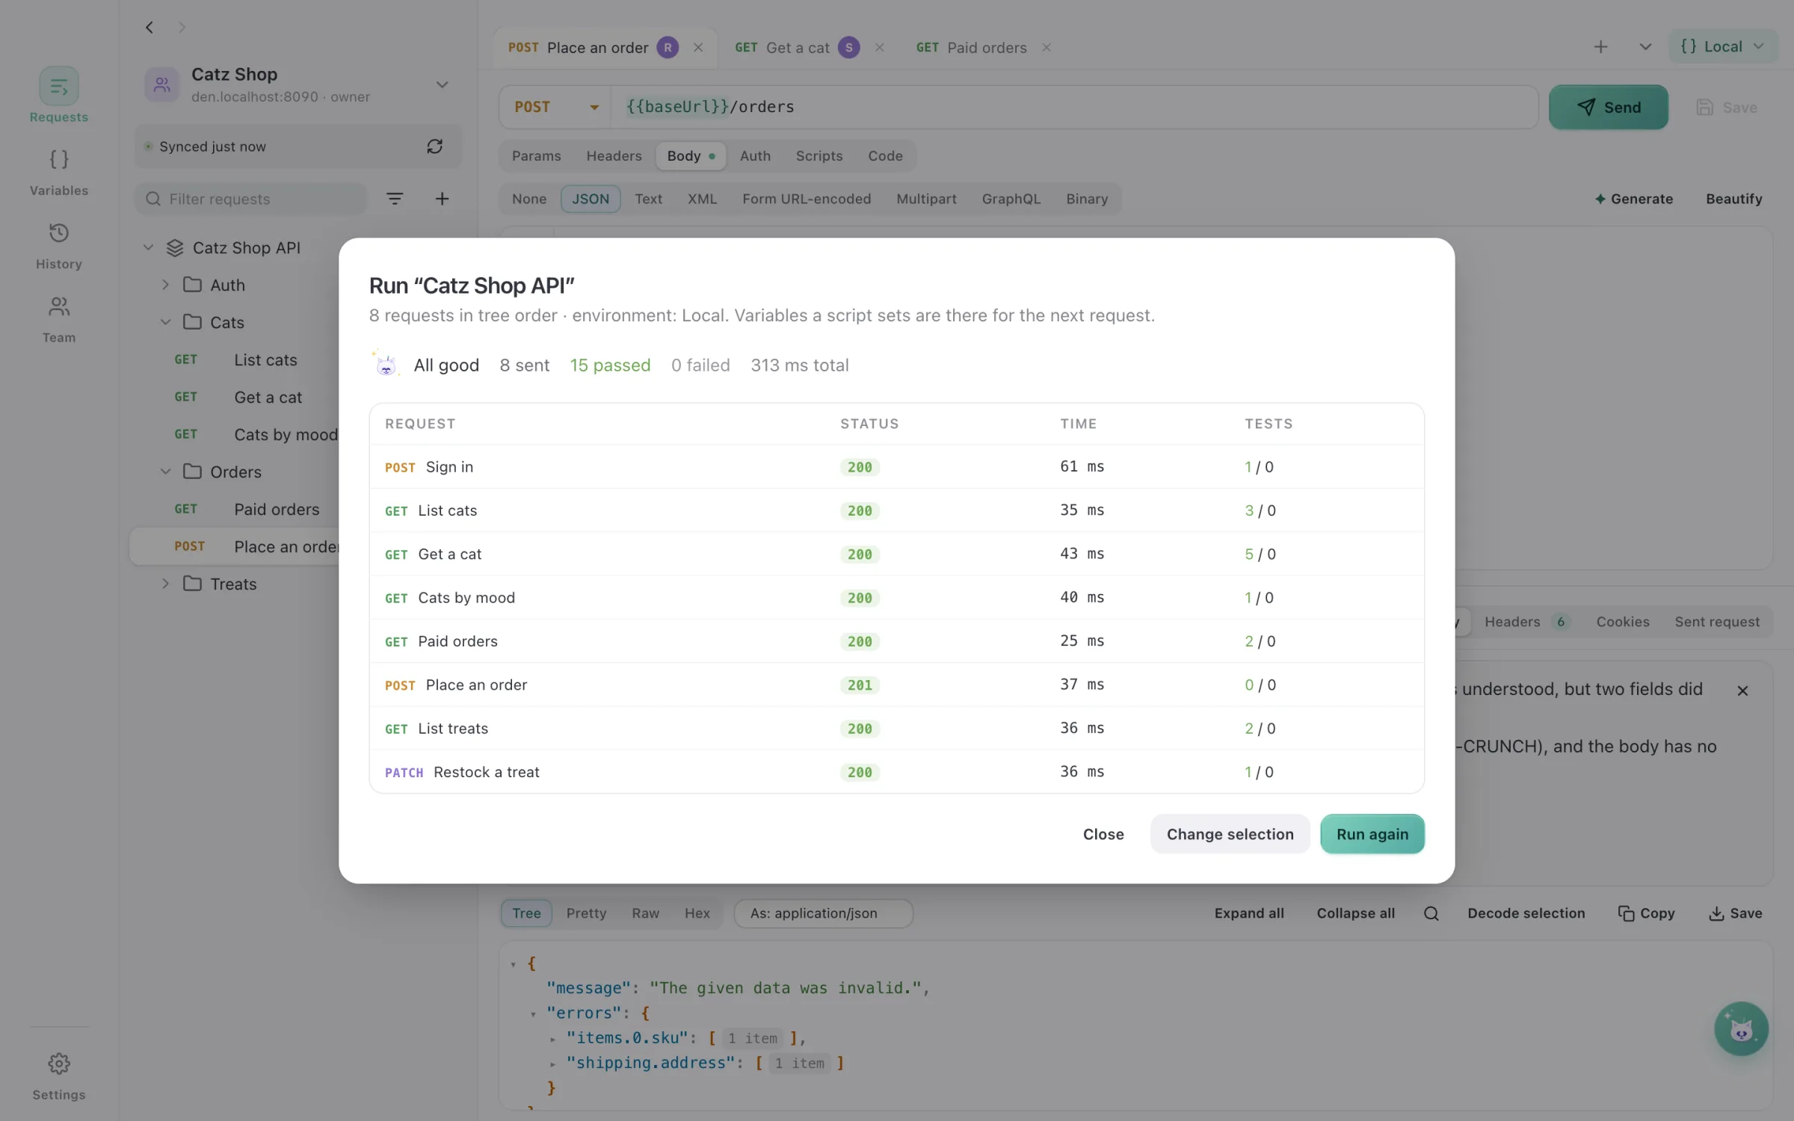Open the Cookies response tab
Screen dimensions: 1794x1121
[1622, 622]
